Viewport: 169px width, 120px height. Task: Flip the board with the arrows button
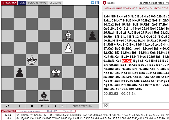tap(7, 106)
